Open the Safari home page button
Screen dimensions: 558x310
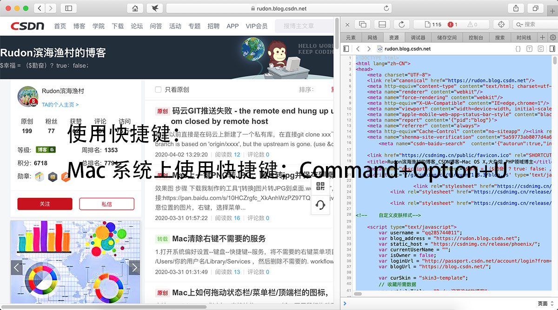pos(135,8)
